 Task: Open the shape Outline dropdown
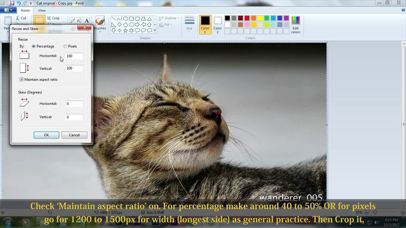(169, 18)
